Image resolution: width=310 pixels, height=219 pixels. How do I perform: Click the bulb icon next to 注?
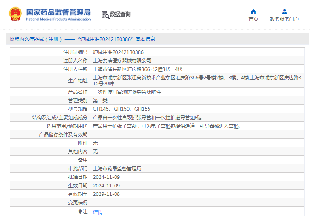(80, 212)
